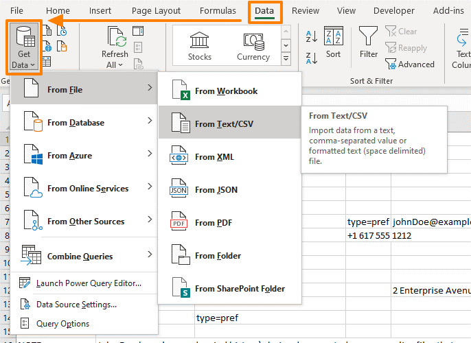Click the query Properties icon
This screenshot has width=471, height=343.
pos(138,47)
